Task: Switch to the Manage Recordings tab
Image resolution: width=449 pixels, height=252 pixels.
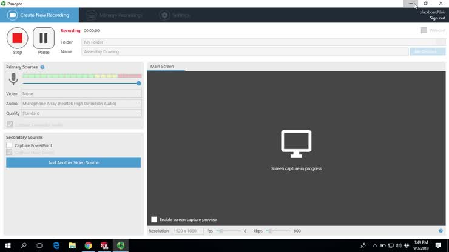Action: click(x=114, y=15)
